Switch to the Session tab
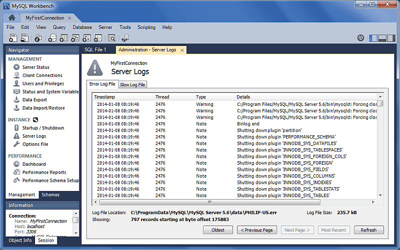Viewport: 400px width, 250px height. pyautogui.click(x=46, y=241)
